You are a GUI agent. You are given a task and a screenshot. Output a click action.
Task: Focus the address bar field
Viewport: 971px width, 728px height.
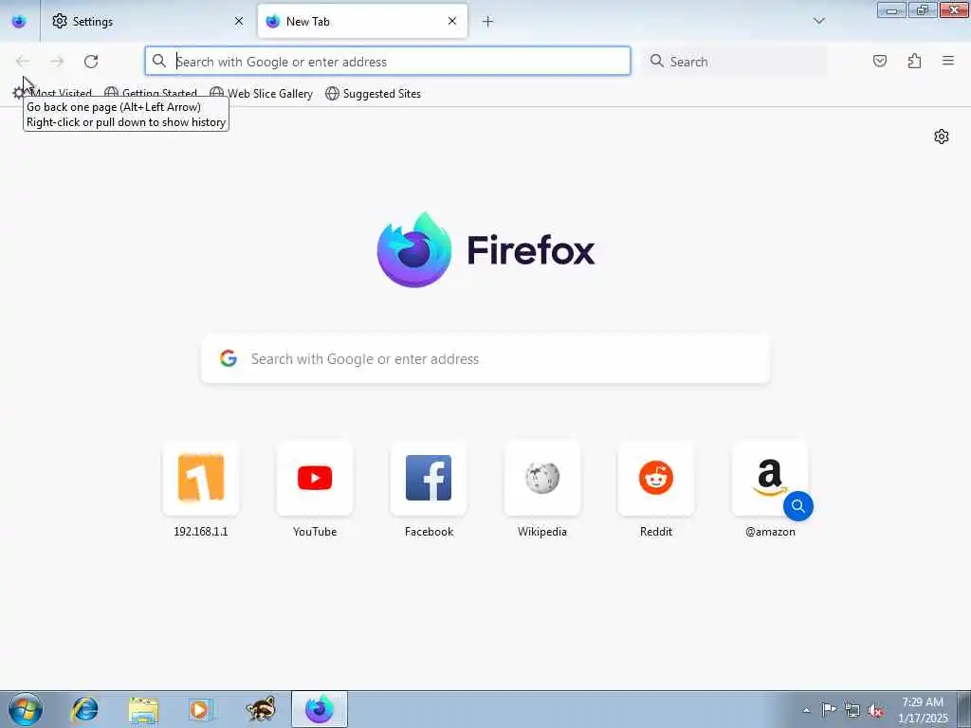coord(388,62)
